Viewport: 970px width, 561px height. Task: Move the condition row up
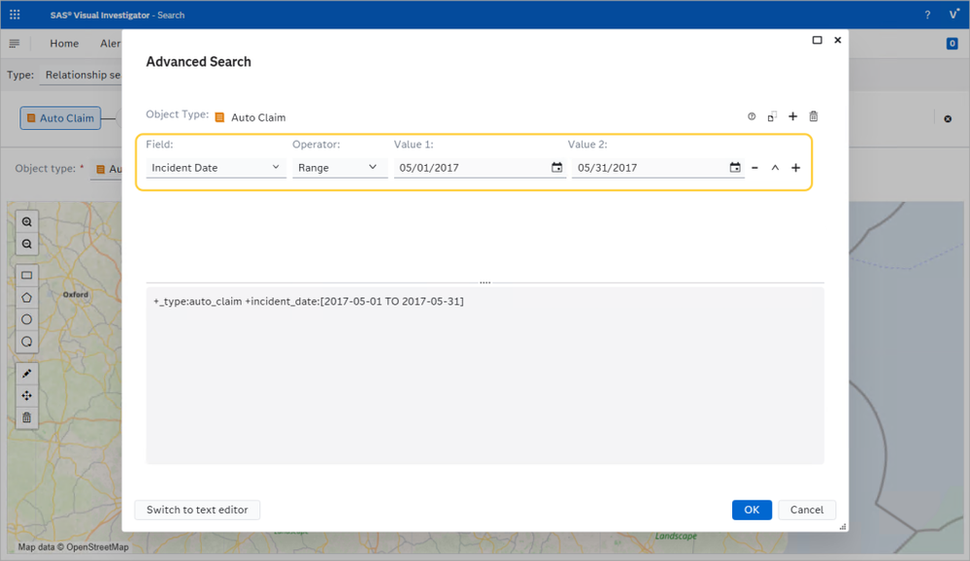pos(775,168)
